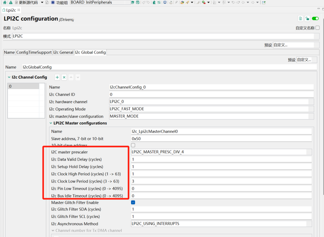
Task: Expand Channel number for Tx DMA channel
Action: tap(53, 231)
